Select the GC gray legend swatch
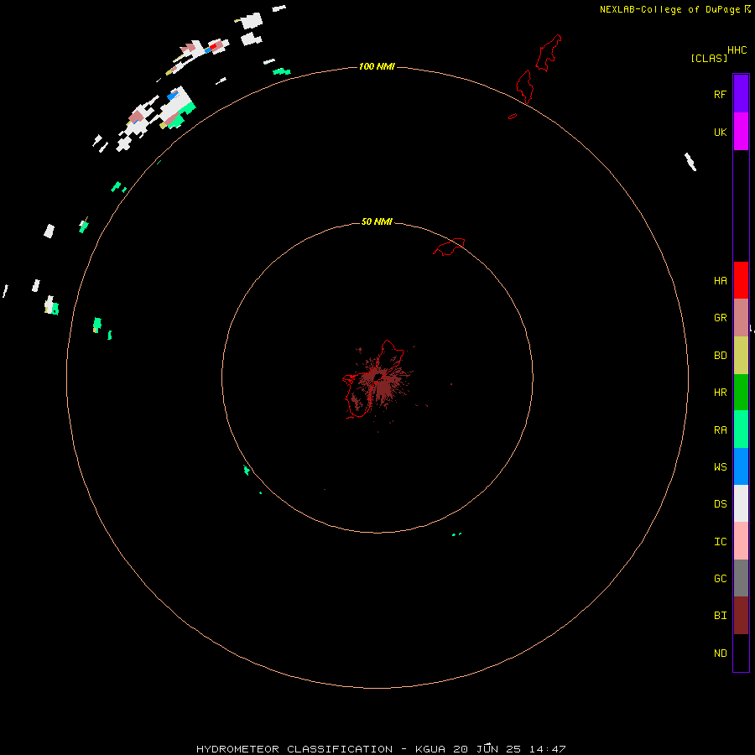755x755 pixels. pos(741,578)
